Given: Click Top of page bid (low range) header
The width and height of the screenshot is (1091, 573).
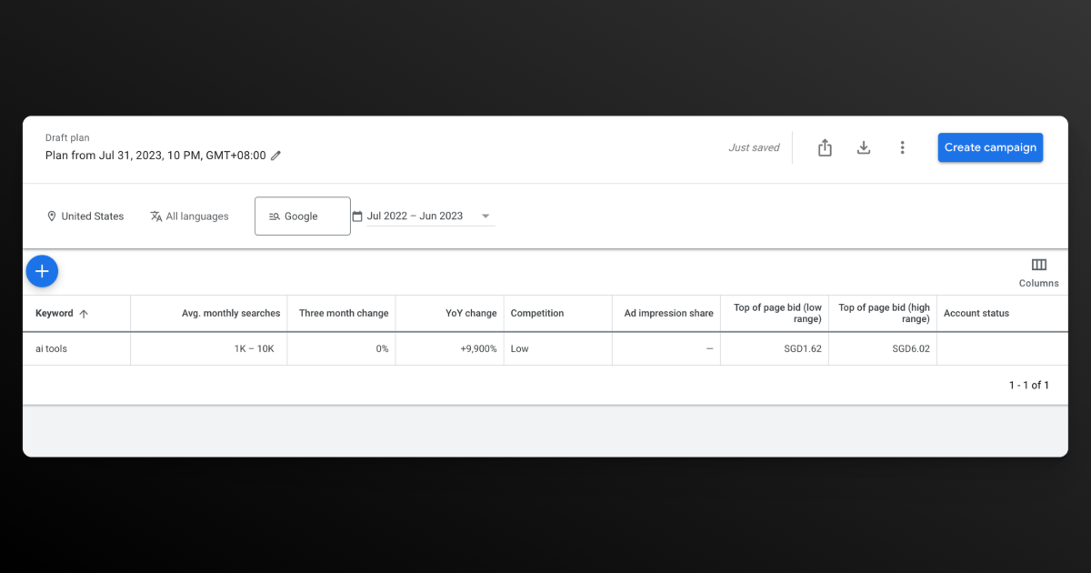Looking at the screenshot, I should coord(777,313).
